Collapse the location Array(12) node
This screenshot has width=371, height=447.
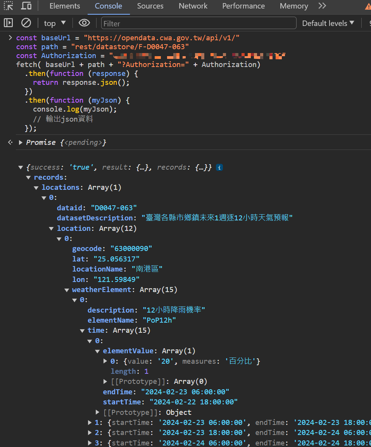[51, 229]
